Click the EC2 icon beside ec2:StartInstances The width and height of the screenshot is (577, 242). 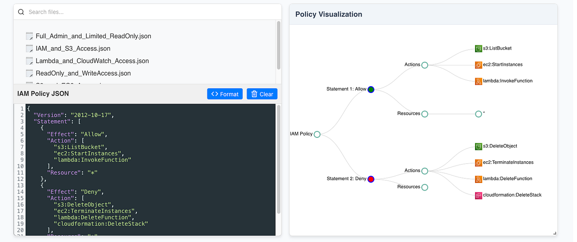(478, 65)
